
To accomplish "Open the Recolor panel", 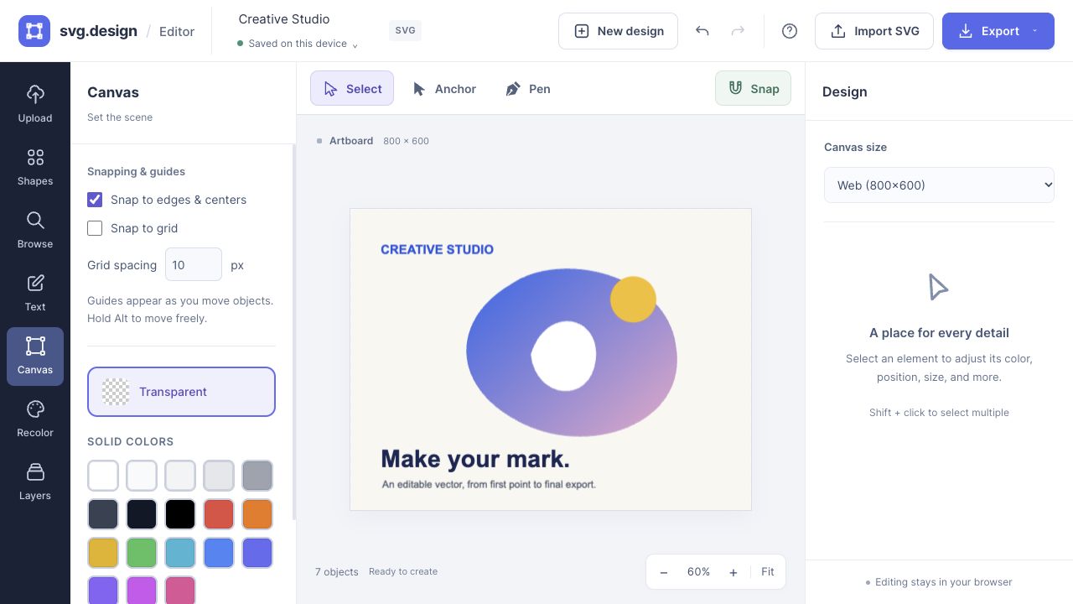I will click(x=35, y=419).
